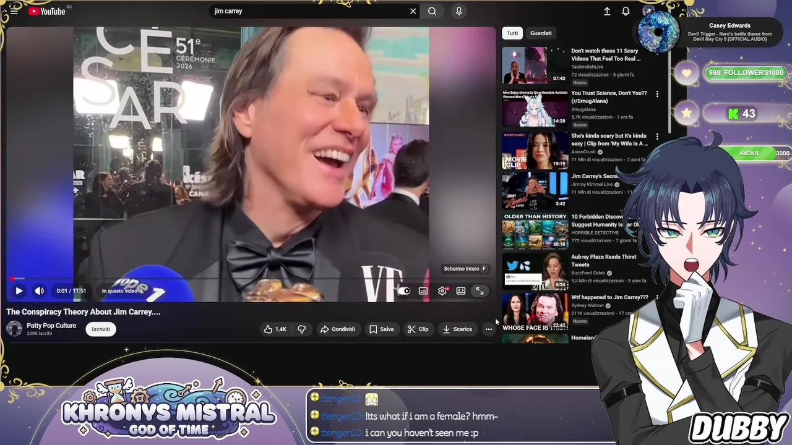This screenshot has width=792, height=445.
Task: Share video with Condividi
Action: pyautogui.click(x=338, y=329)
